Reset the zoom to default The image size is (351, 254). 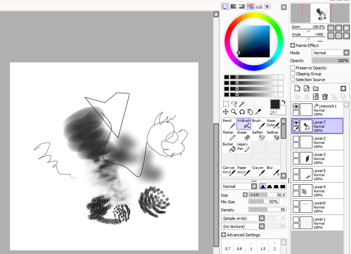(346, 28)
